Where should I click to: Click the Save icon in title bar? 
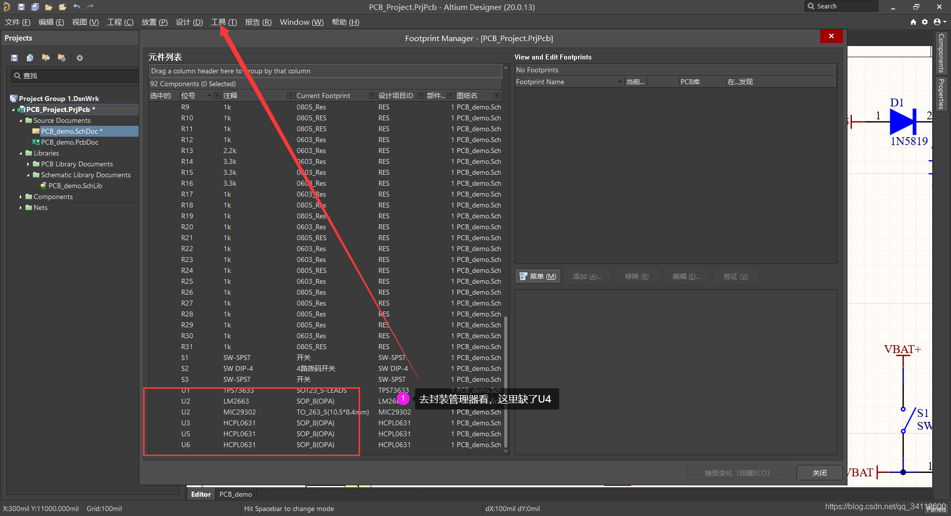pyautogui.click(x=21, y=6)
